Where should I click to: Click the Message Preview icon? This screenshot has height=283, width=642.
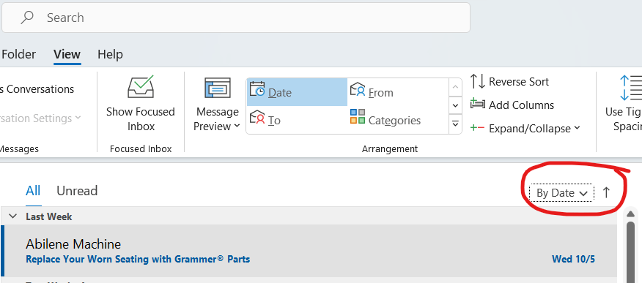click(x=218, y=88)
